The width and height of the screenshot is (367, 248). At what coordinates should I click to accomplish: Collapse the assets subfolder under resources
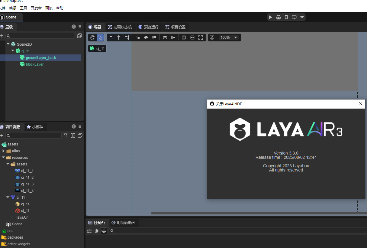point(8,164)
